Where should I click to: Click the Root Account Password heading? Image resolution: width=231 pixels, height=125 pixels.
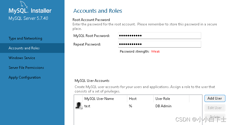(x=91, y=20)
